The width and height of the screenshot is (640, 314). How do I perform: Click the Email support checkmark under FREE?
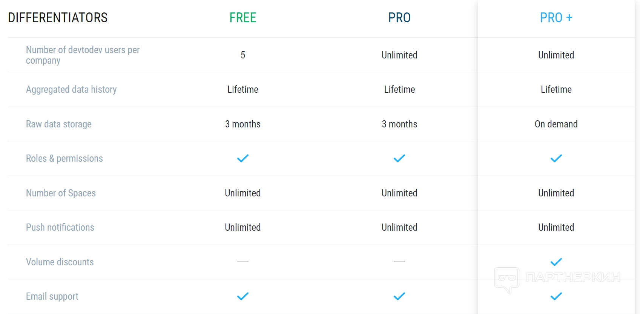243,296
